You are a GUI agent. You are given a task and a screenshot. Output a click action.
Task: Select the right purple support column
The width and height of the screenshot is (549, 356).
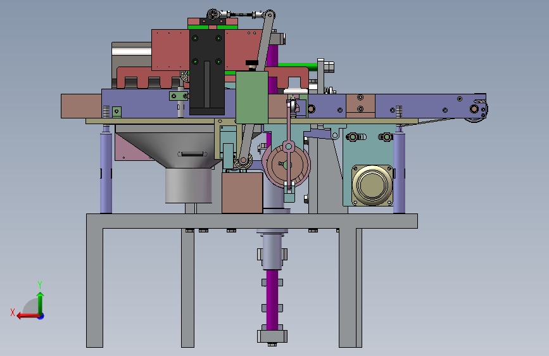coord(399,172)
